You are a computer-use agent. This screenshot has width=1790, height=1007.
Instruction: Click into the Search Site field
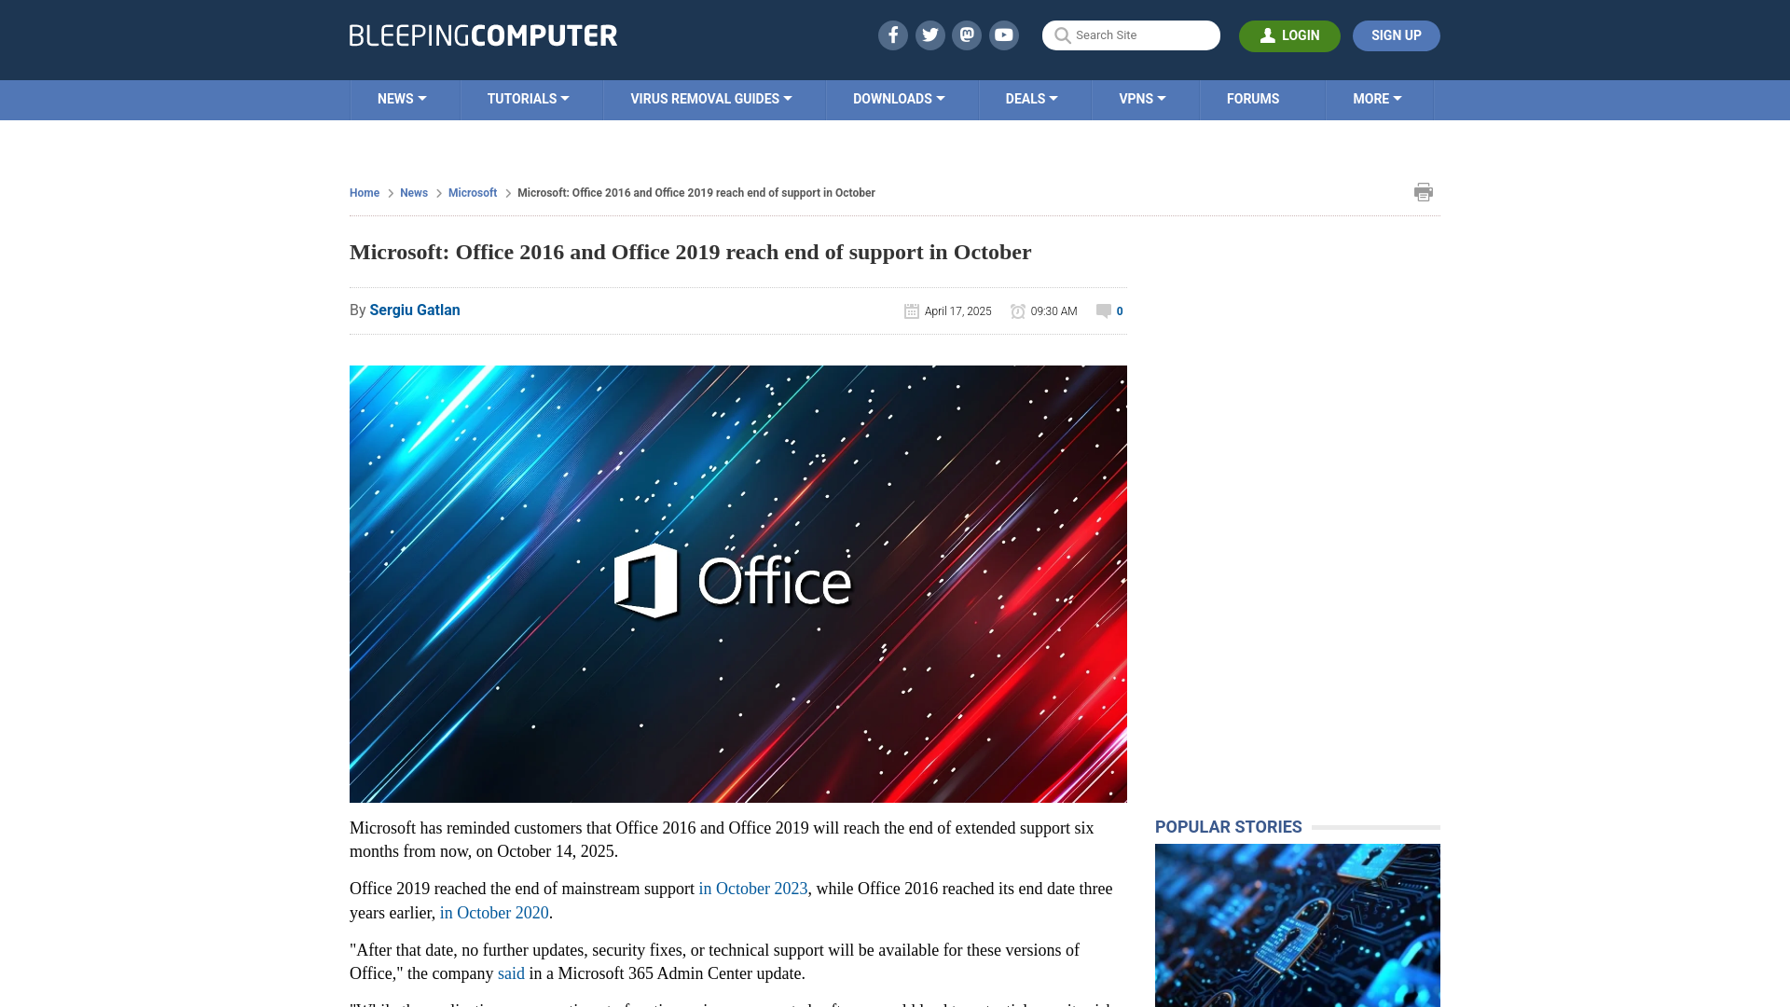pos(1143,35)
